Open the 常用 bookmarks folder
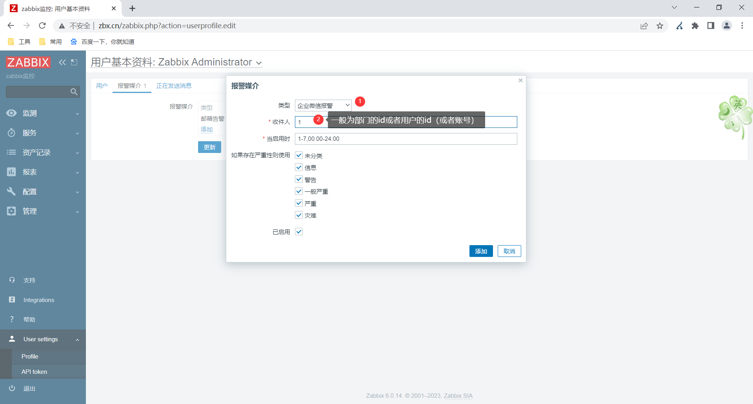The width and height of the screenshot is (753, 404). pos(51,42)
